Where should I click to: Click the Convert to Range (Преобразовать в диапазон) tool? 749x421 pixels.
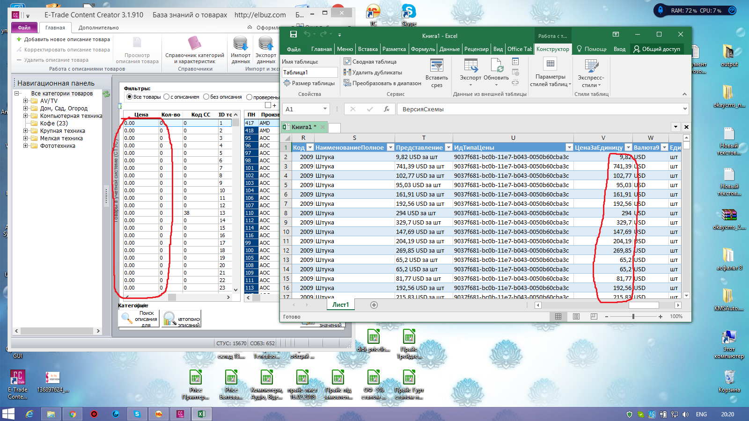click(x=382, y=83)
